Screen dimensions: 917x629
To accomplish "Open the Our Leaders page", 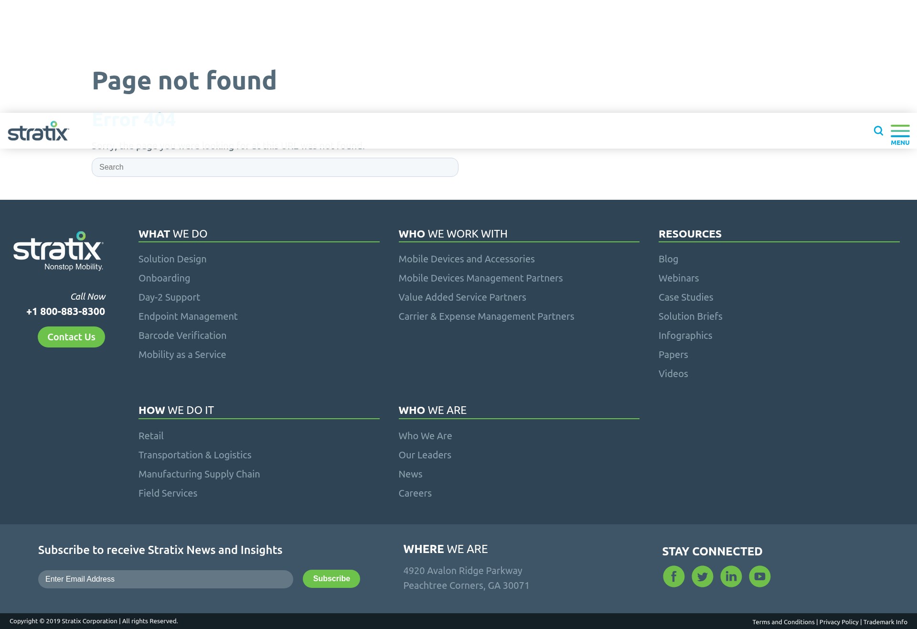I will (425, 455).
